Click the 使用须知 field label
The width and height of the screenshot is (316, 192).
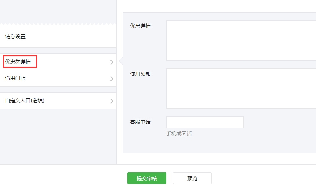(141, 74)
